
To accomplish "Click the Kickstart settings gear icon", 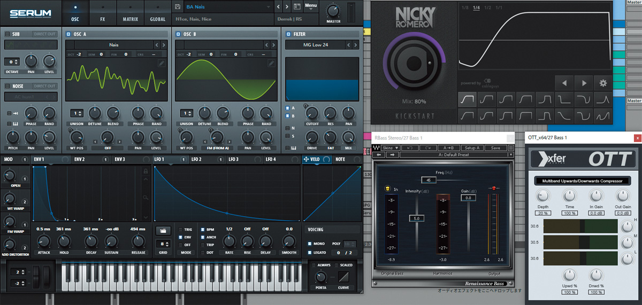I will (603, 83).
